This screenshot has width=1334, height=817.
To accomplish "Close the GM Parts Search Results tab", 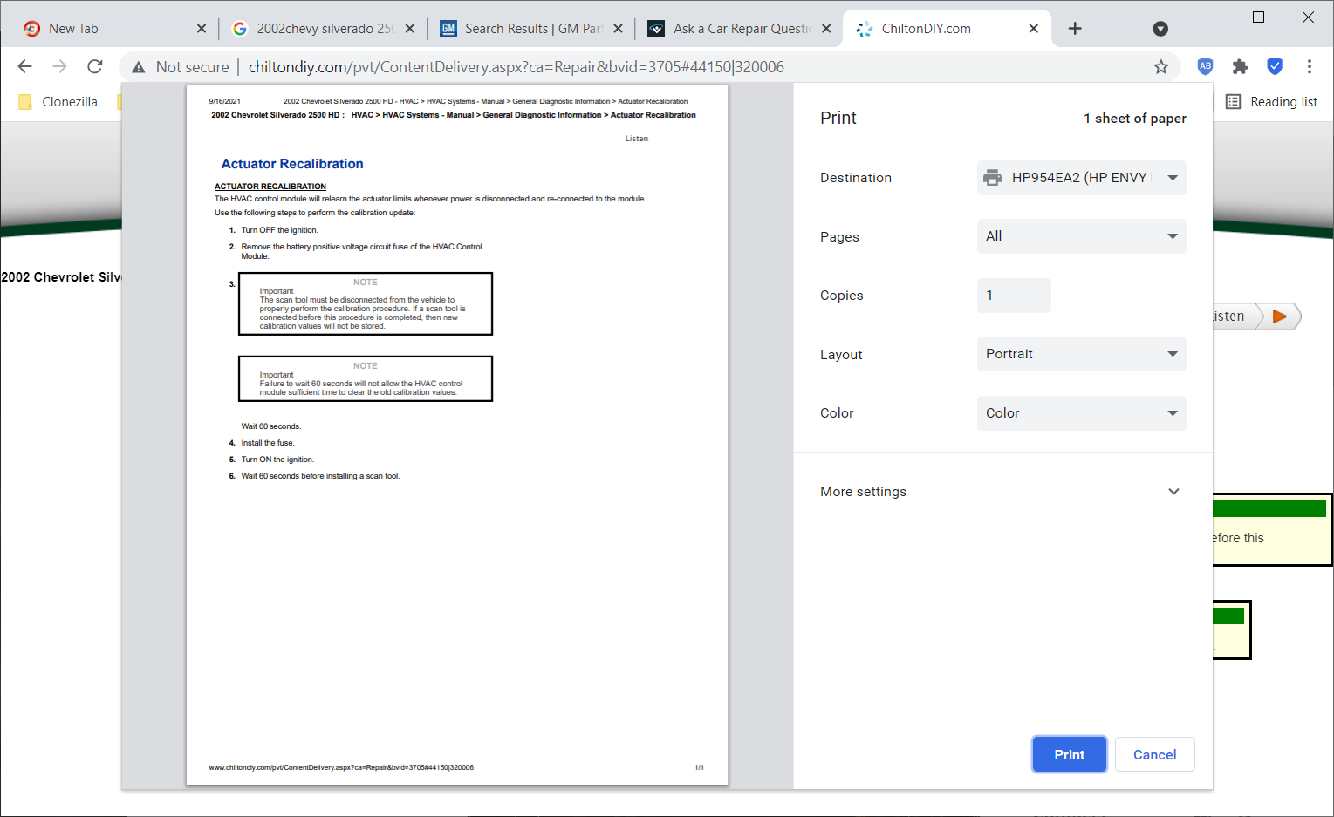I will pos(618,29).
